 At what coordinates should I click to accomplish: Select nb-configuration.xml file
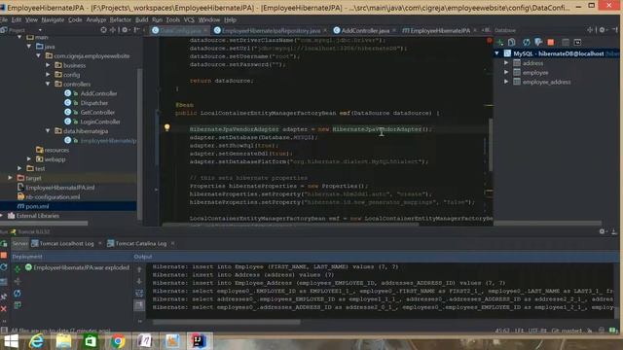[x=53, y=196]
